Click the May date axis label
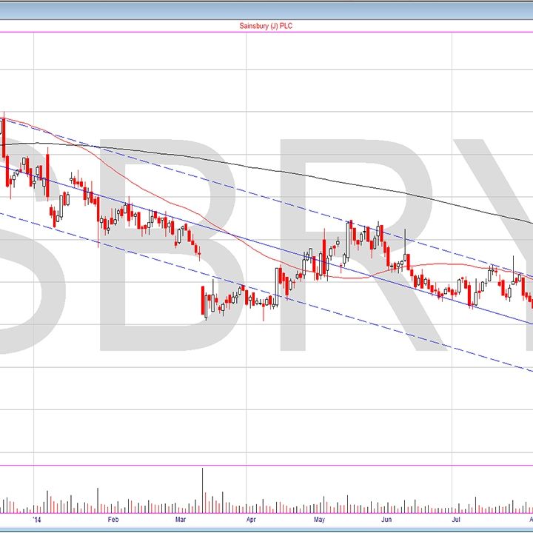Screen dimensions: 533x533 coord(320,520)
